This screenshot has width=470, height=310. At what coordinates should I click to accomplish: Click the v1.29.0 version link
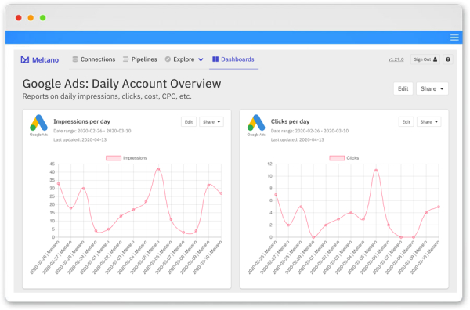(396, 59)
